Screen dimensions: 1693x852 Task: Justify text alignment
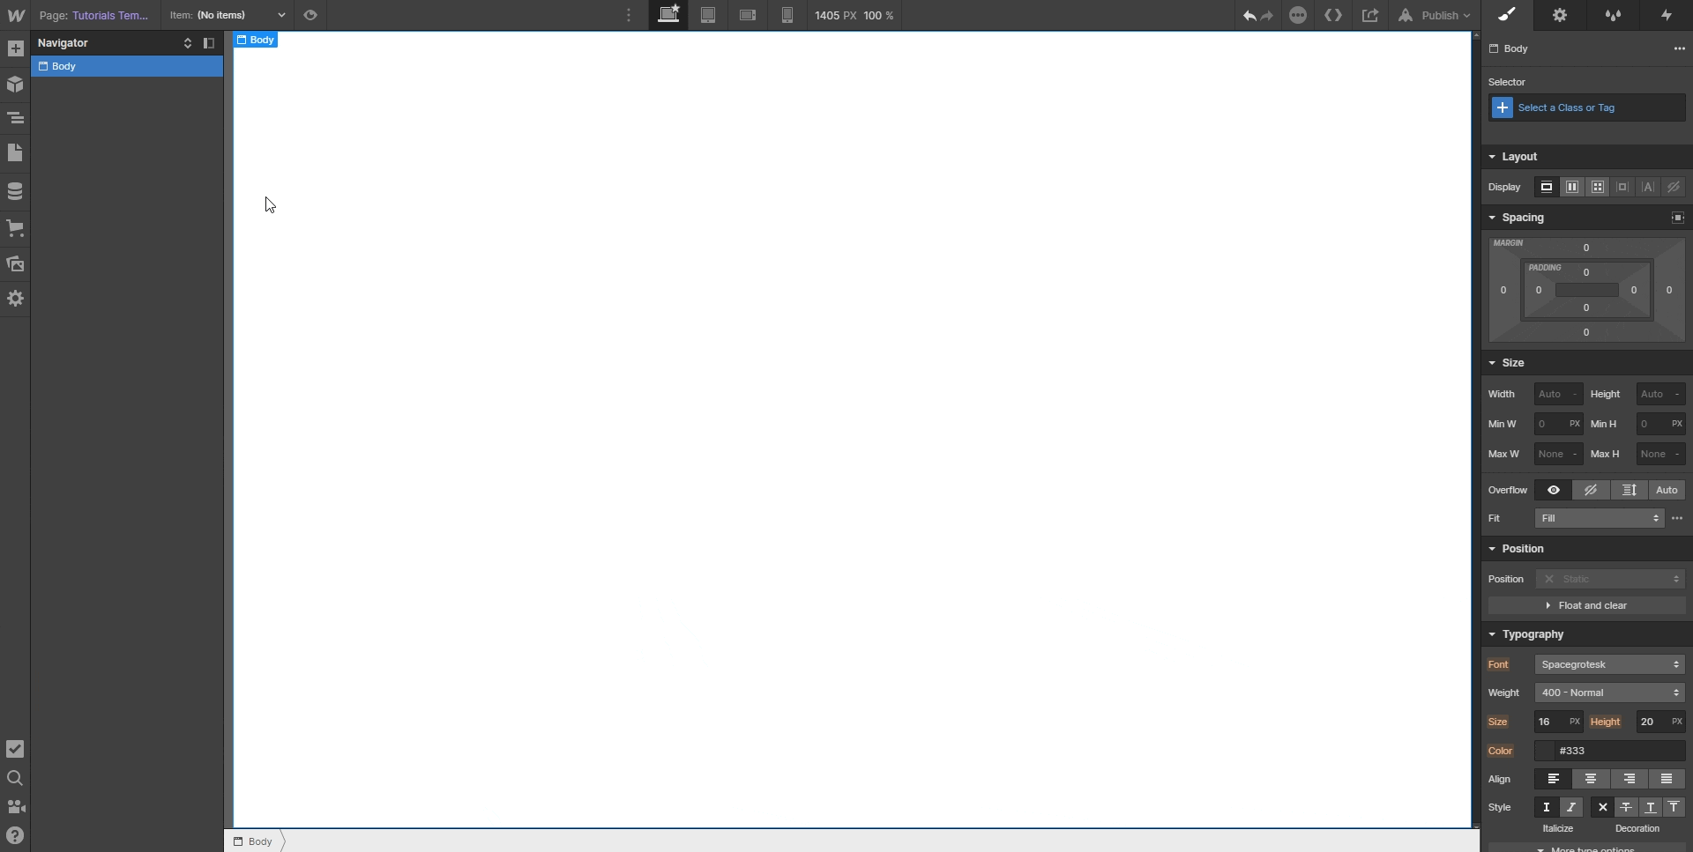point(1667,779)
